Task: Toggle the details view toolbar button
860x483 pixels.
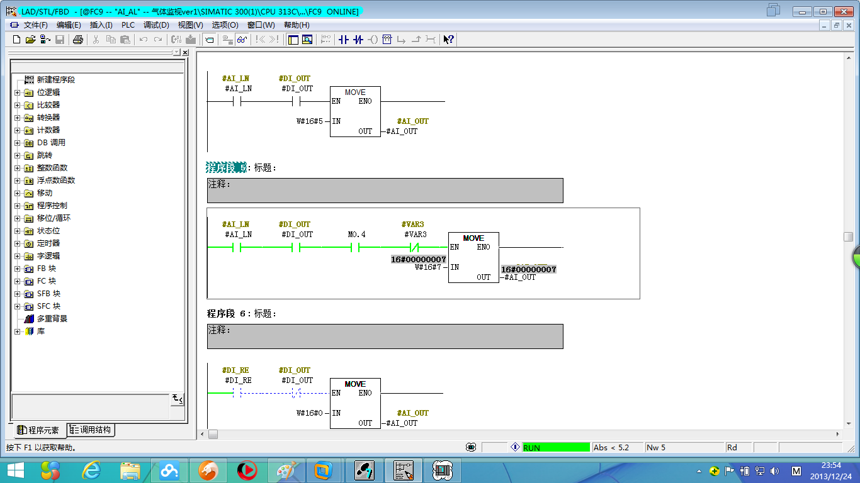Action: point(307,40)
